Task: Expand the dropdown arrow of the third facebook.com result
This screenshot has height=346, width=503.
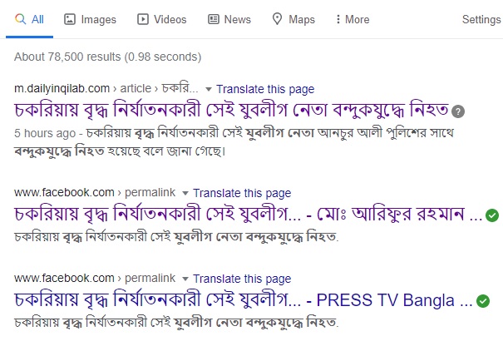Action: coord(185,279)
